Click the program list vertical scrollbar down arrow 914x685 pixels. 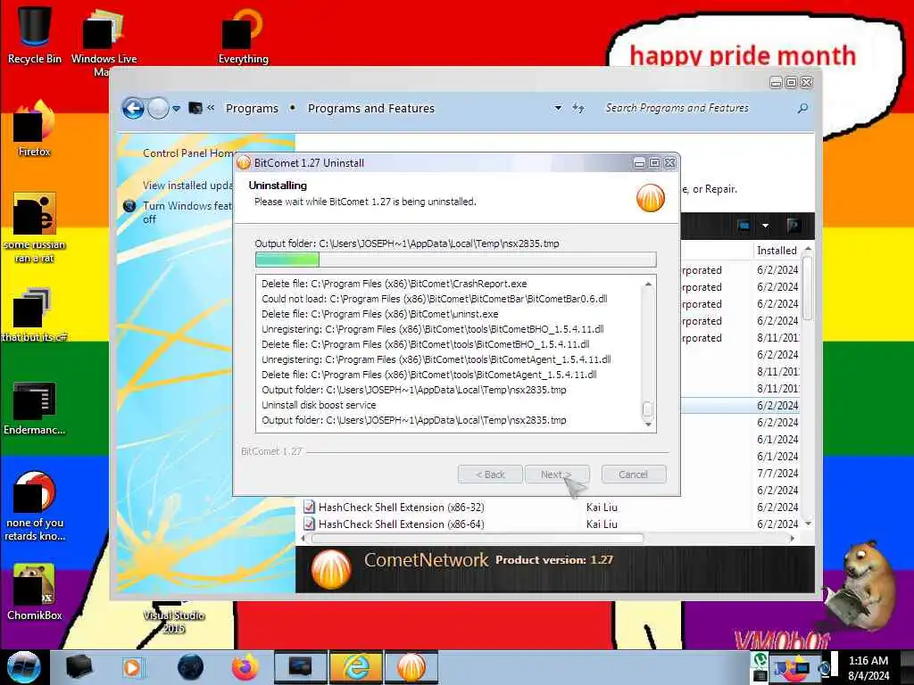(x=808, y=524)
